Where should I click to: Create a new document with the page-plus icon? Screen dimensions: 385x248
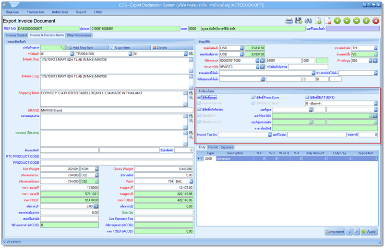[x=318, y=21]
